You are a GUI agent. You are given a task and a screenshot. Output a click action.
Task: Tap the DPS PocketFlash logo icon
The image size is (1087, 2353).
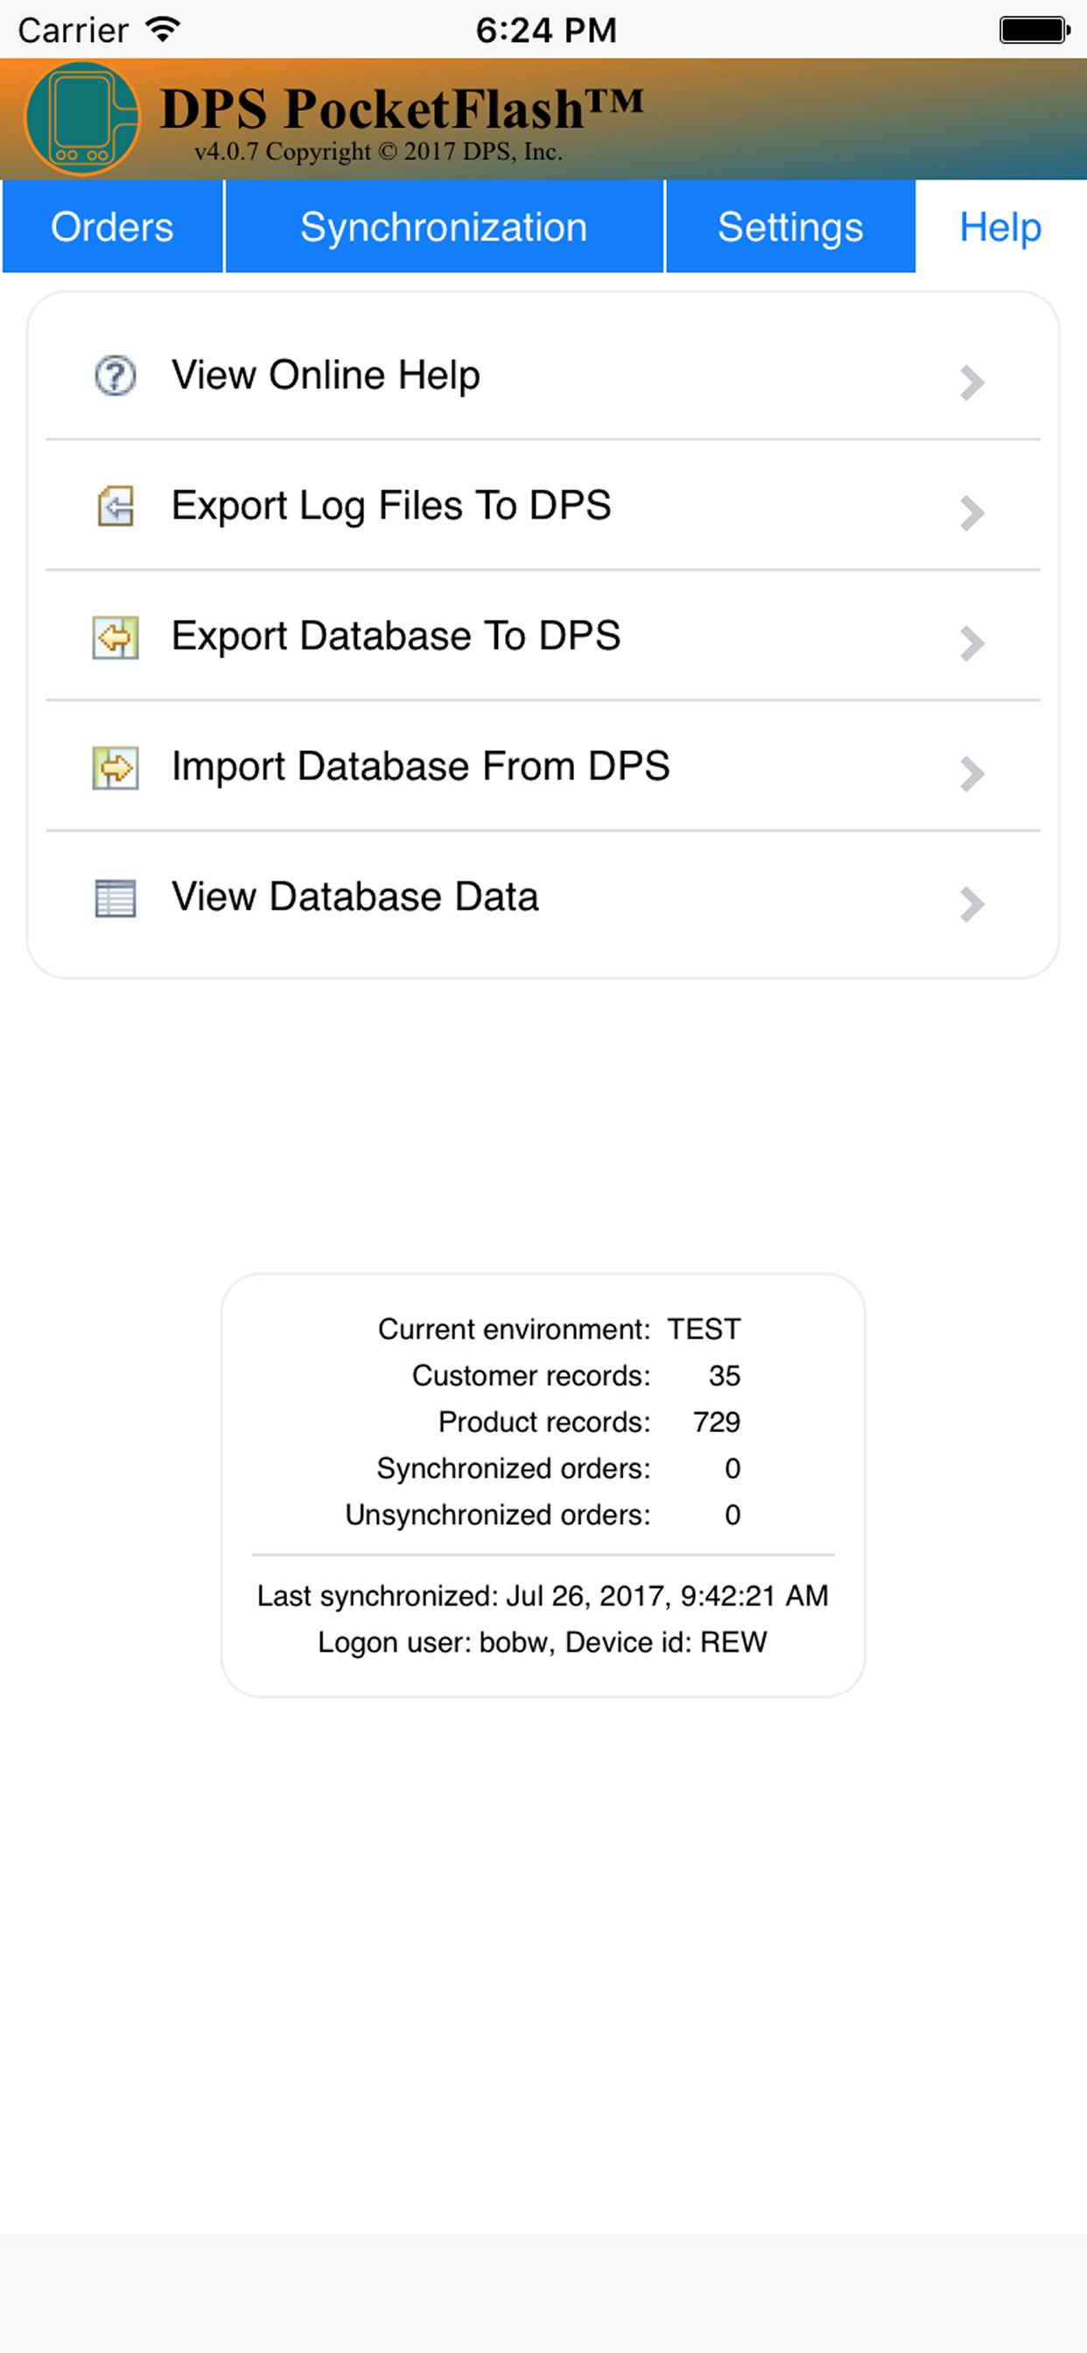pos(82,119)
